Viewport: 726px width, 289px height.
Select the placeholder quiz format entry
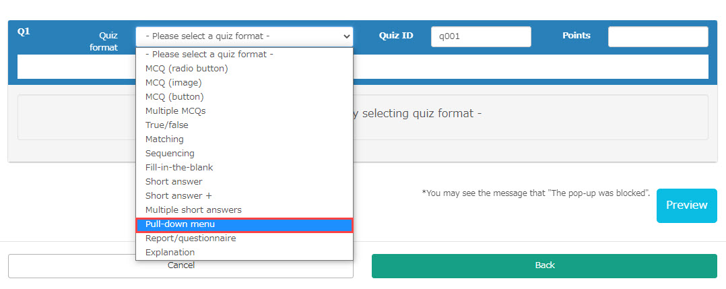tap(209, 55)
